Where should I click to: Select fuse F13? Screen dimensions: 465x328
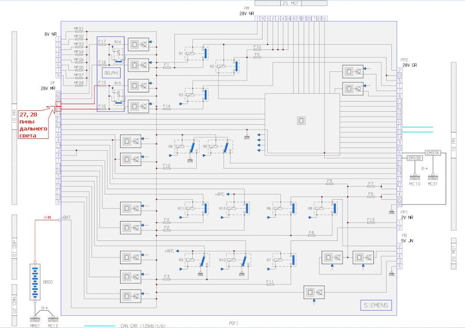coord(371,223)
